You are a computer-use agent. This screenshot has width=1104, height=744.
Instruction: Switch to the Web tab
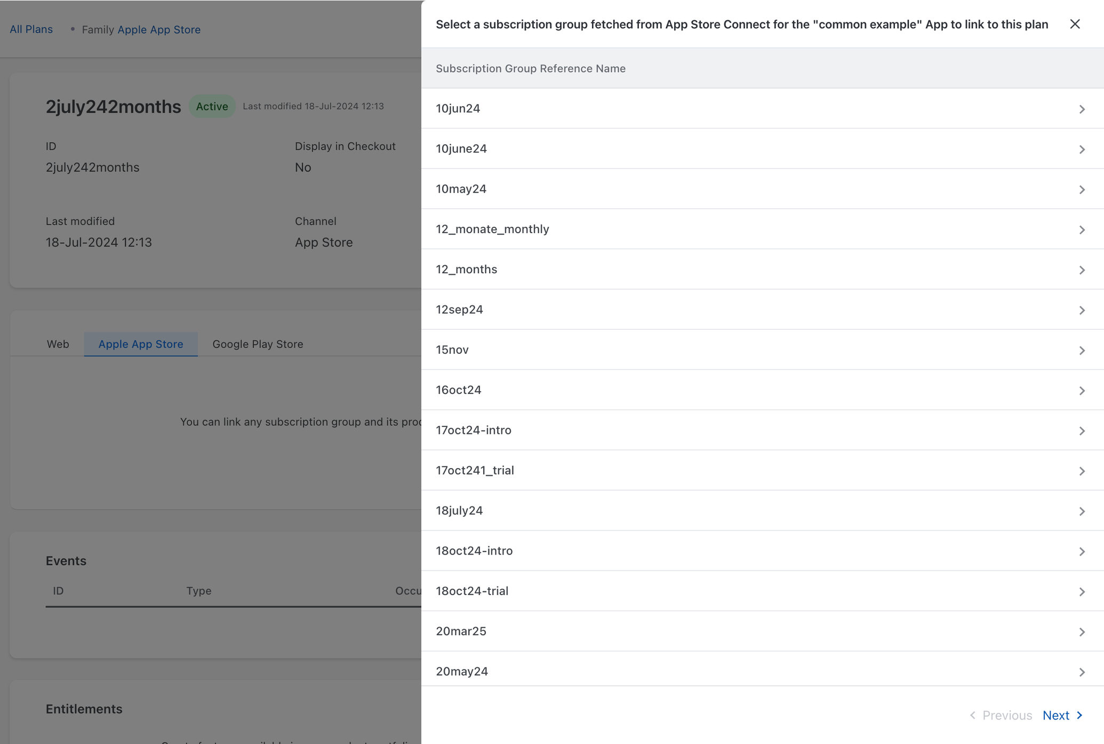(58, 344)
